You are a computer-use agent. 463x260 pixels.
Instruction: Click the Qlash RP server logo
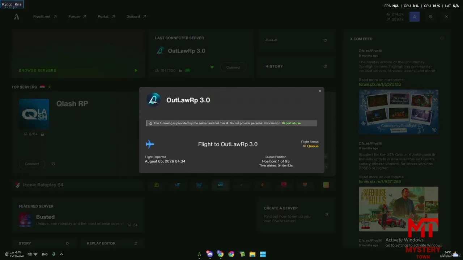click(x=34, y=114)
